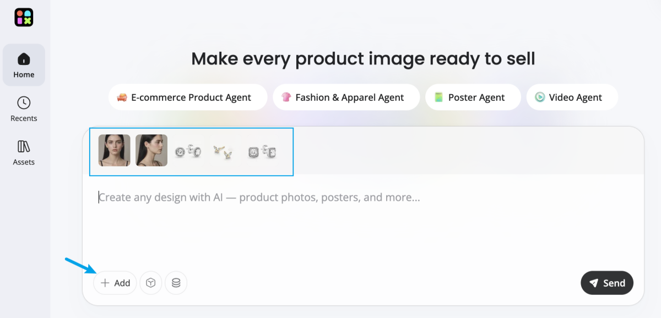Open Assets library in the sidebar
The height and width of the screenshot is (318, 661).
point(24,152)
